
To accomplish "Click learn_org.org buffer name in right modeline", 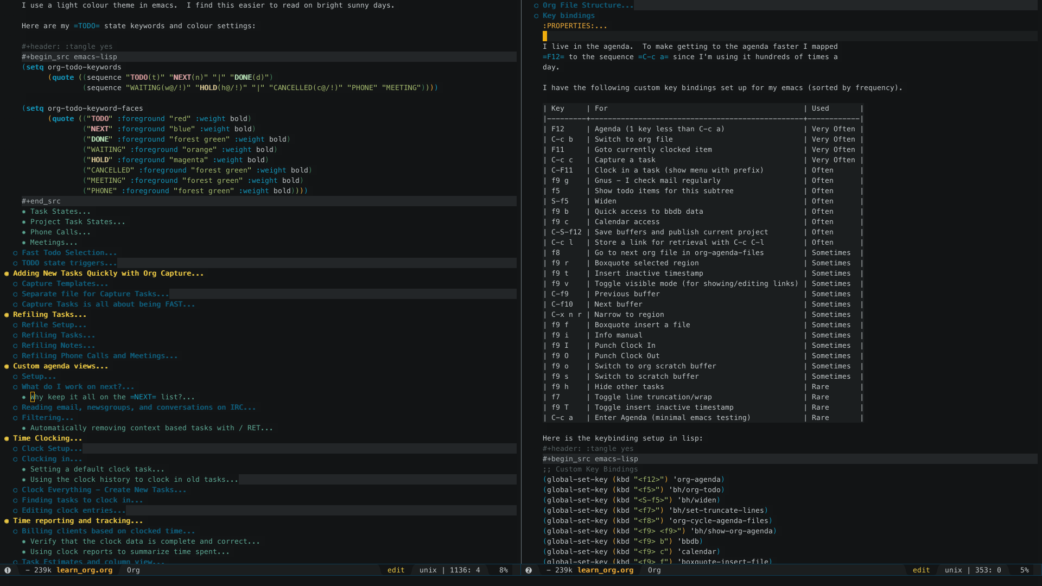I will 605,570.
